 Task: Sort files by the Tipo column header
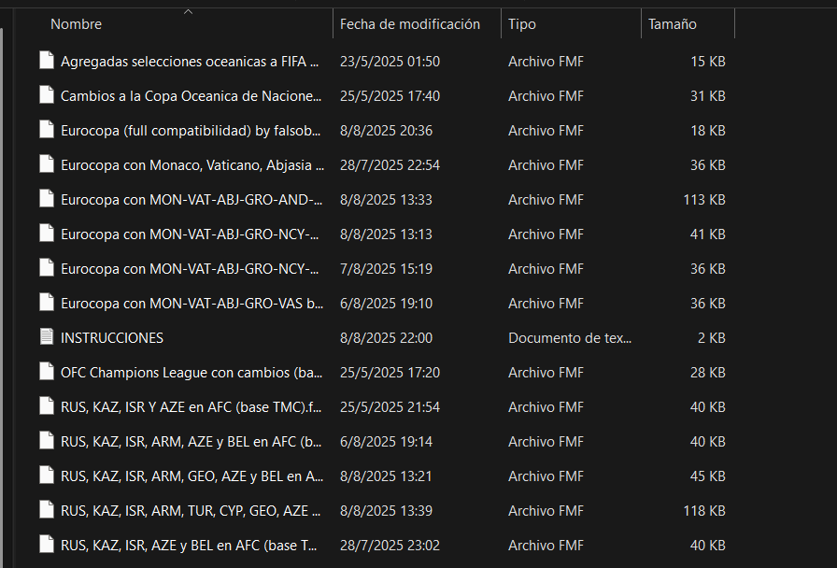[516, 24]
